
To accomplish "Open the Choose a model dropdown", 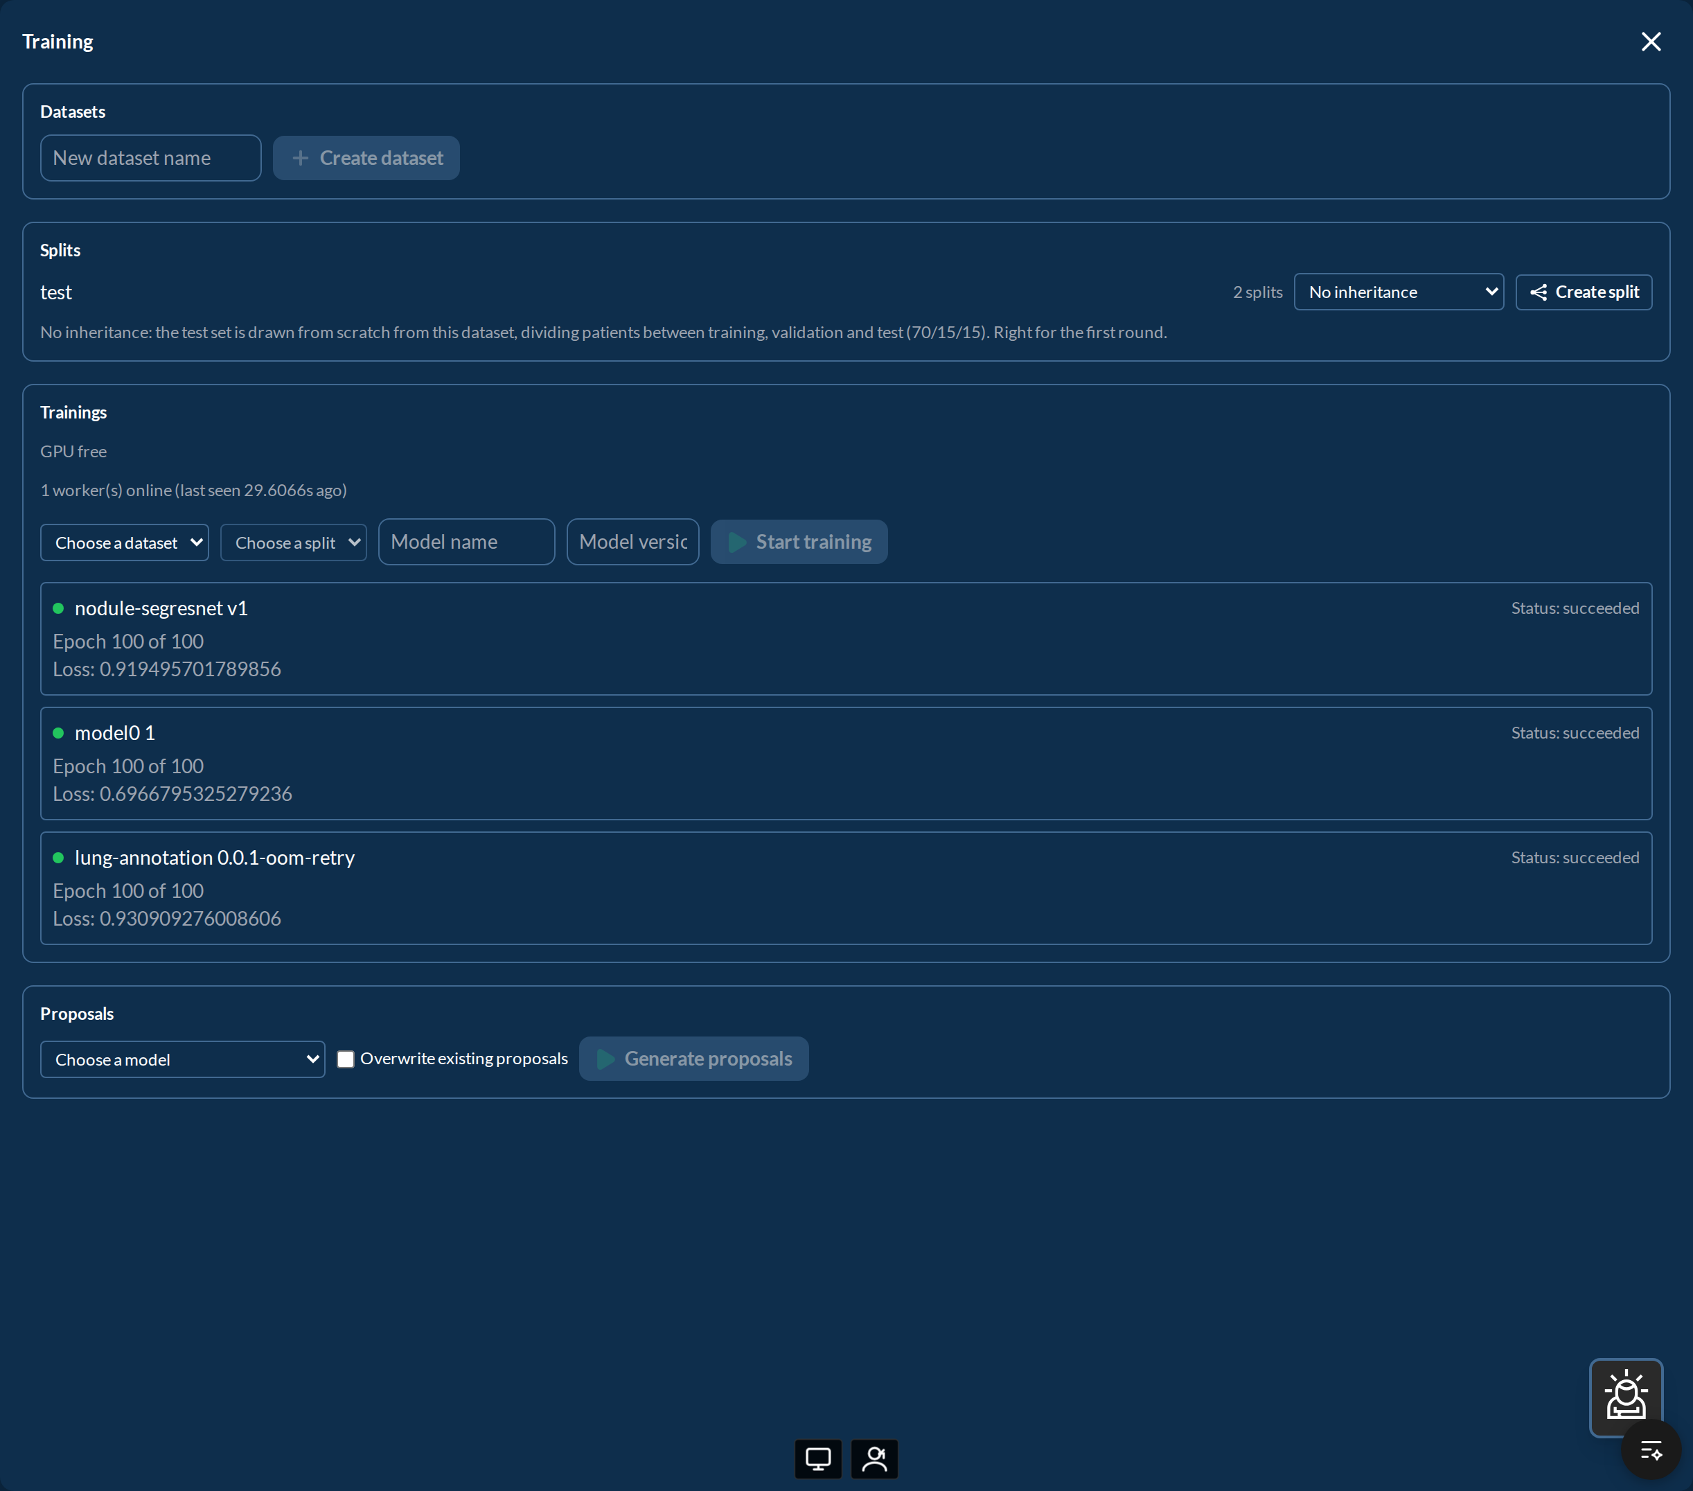I will (182, 1059).
